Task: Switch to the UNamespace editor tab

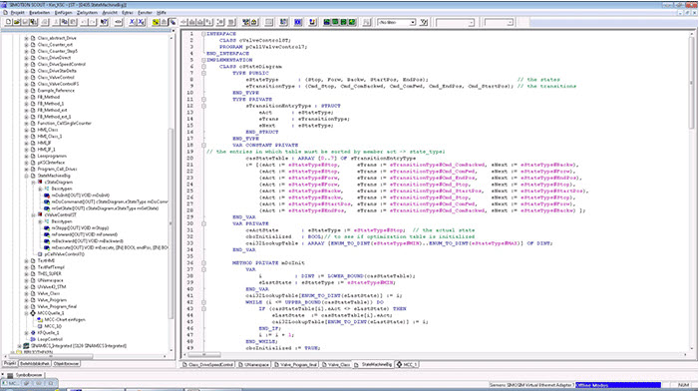Action: (x=253, y=365)
